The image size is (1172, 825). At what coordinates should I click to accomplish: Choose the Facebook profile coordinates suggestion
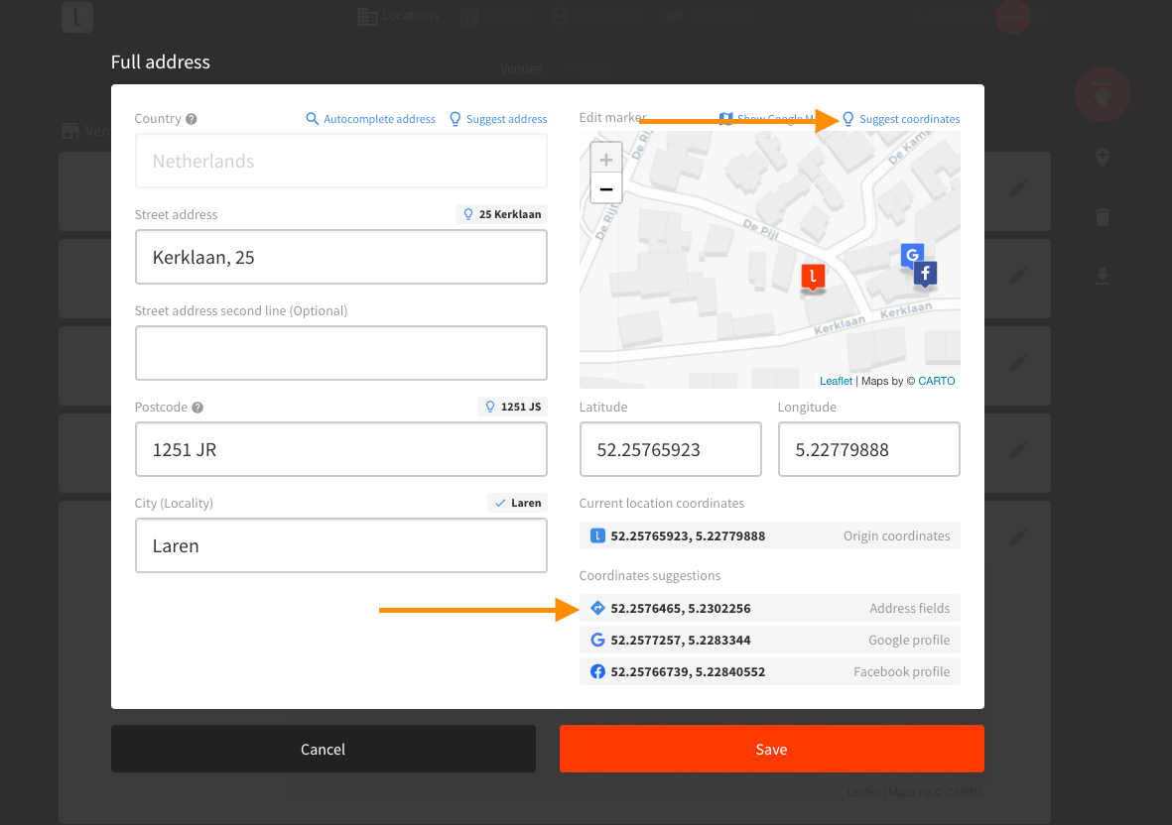click(770, 672)
